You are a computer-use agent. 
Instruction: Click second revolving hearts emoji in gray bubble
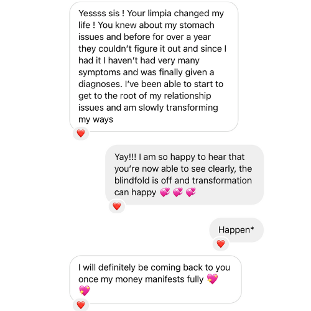tap(178, 192)
